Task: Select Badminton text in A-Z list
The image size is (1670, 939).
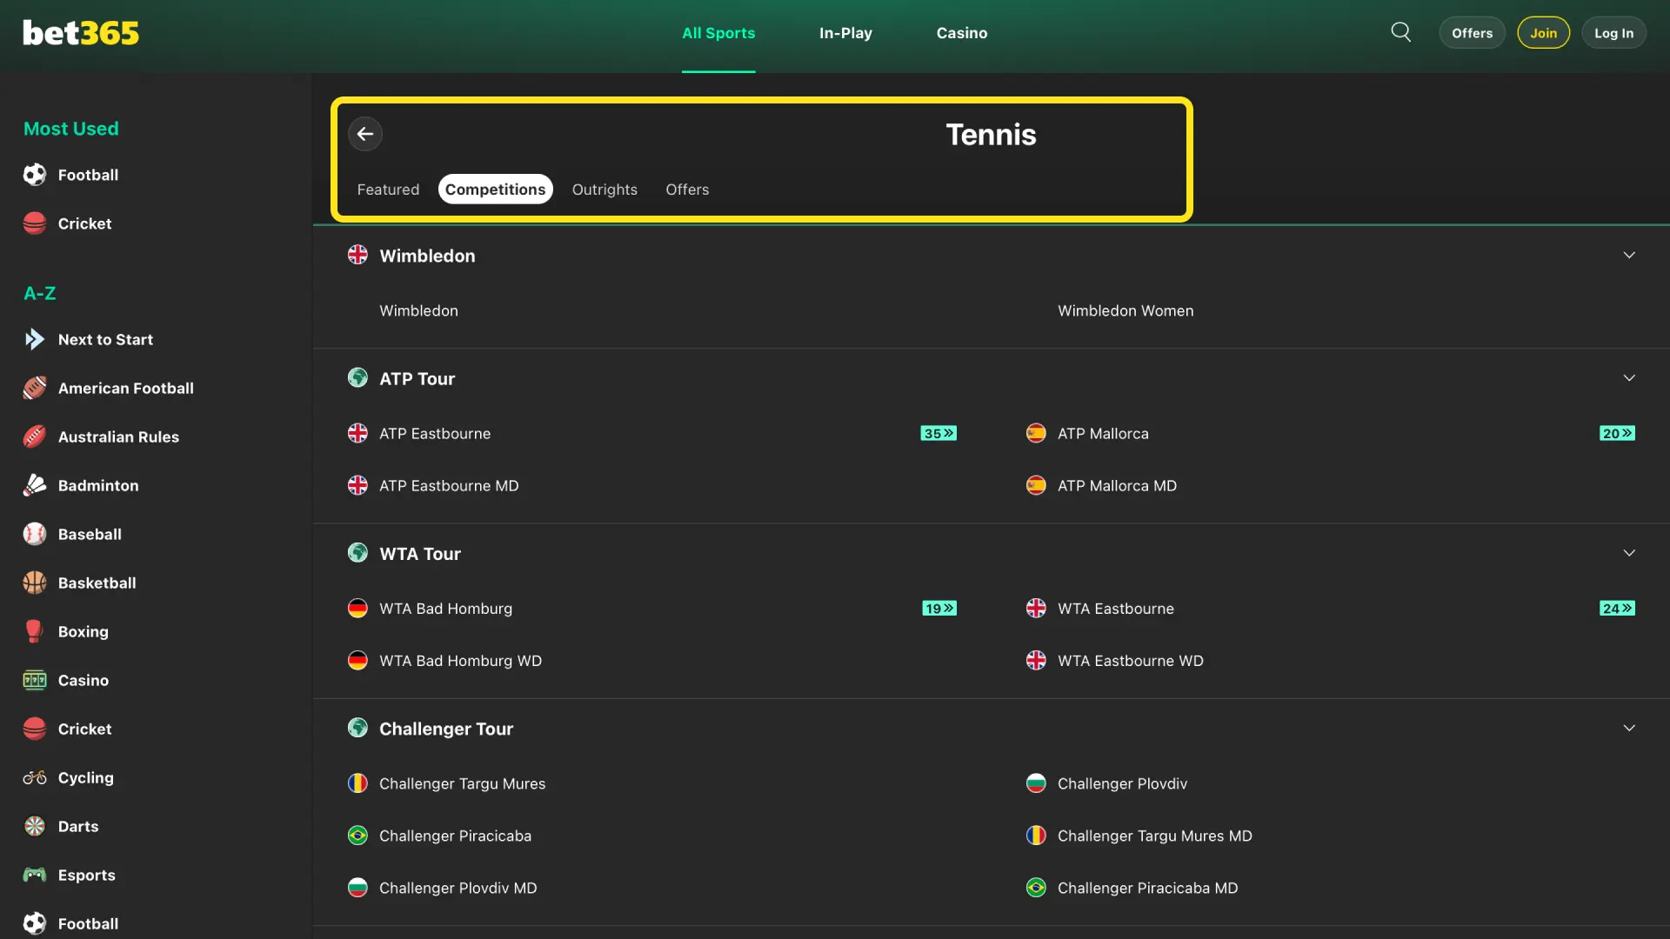Action: pyautogui.click(x=98, y=485)
